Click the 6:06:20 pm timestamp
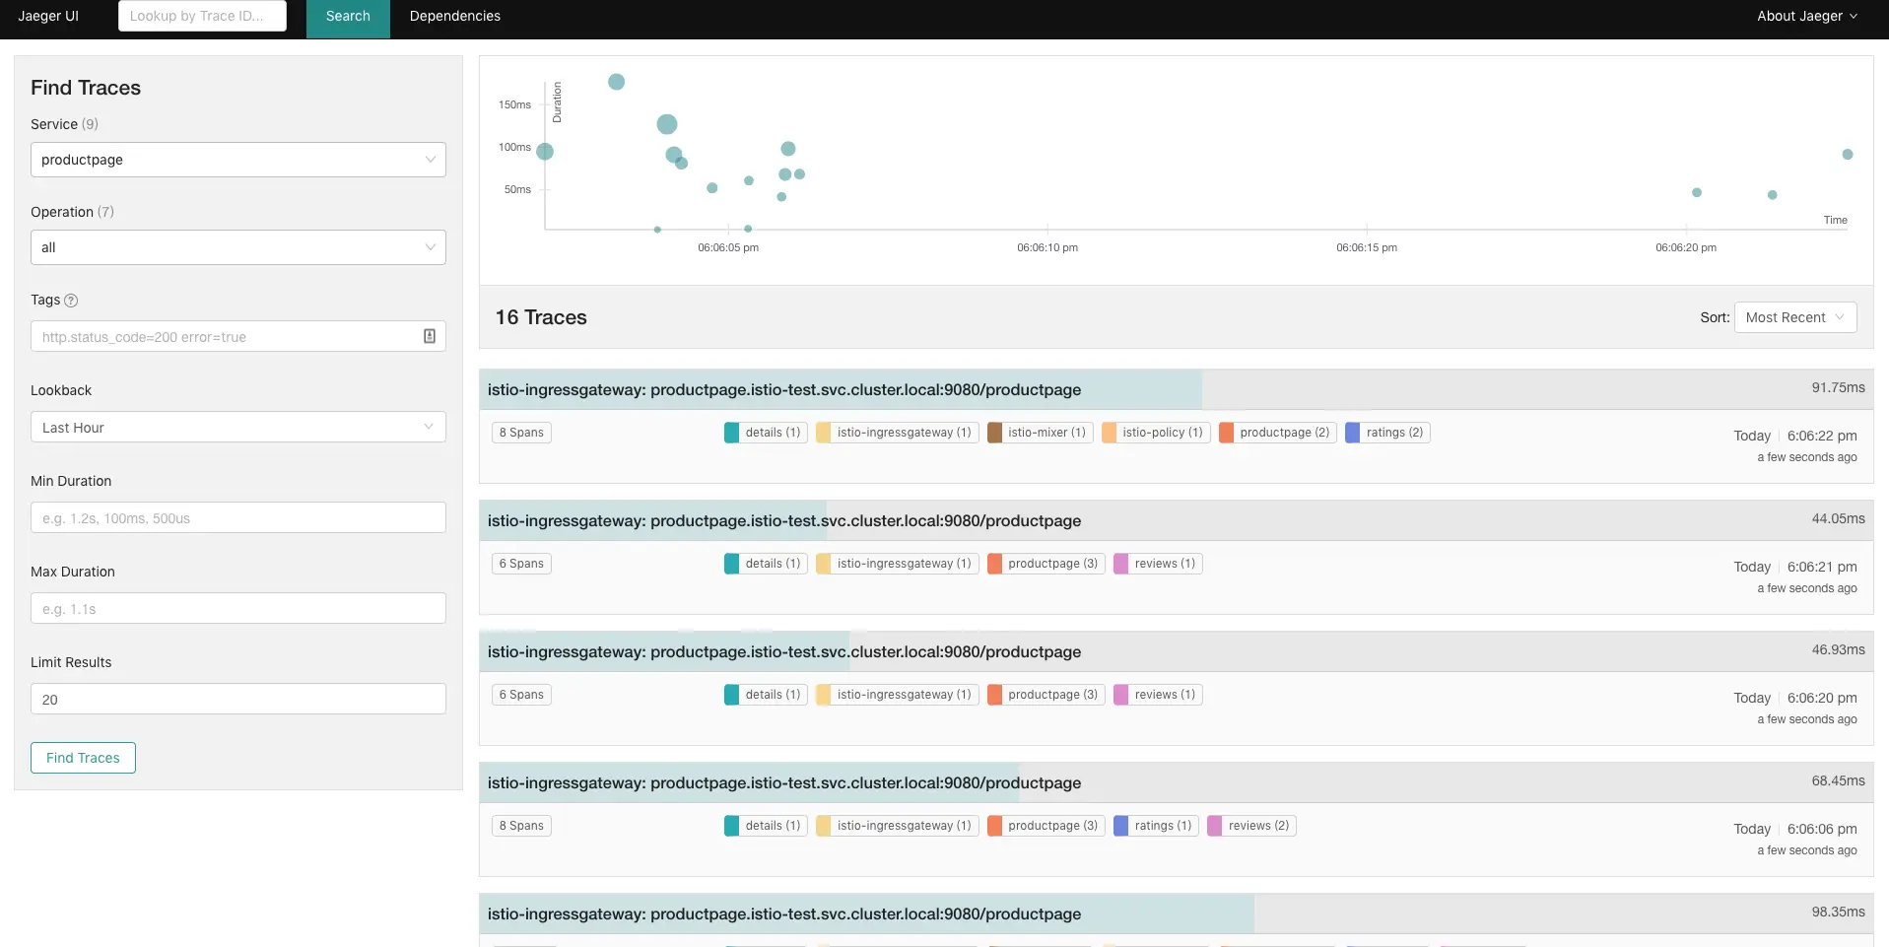 [1822, 698]
